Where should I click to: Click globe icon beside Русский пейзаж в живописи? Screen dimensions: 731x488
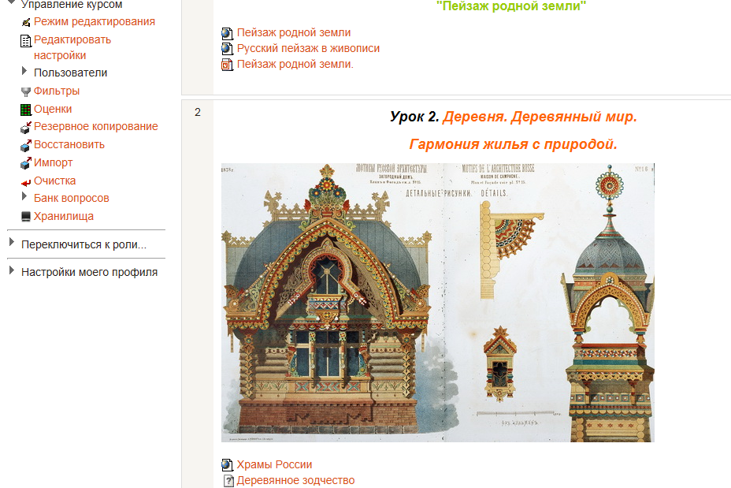pos(227,49)
